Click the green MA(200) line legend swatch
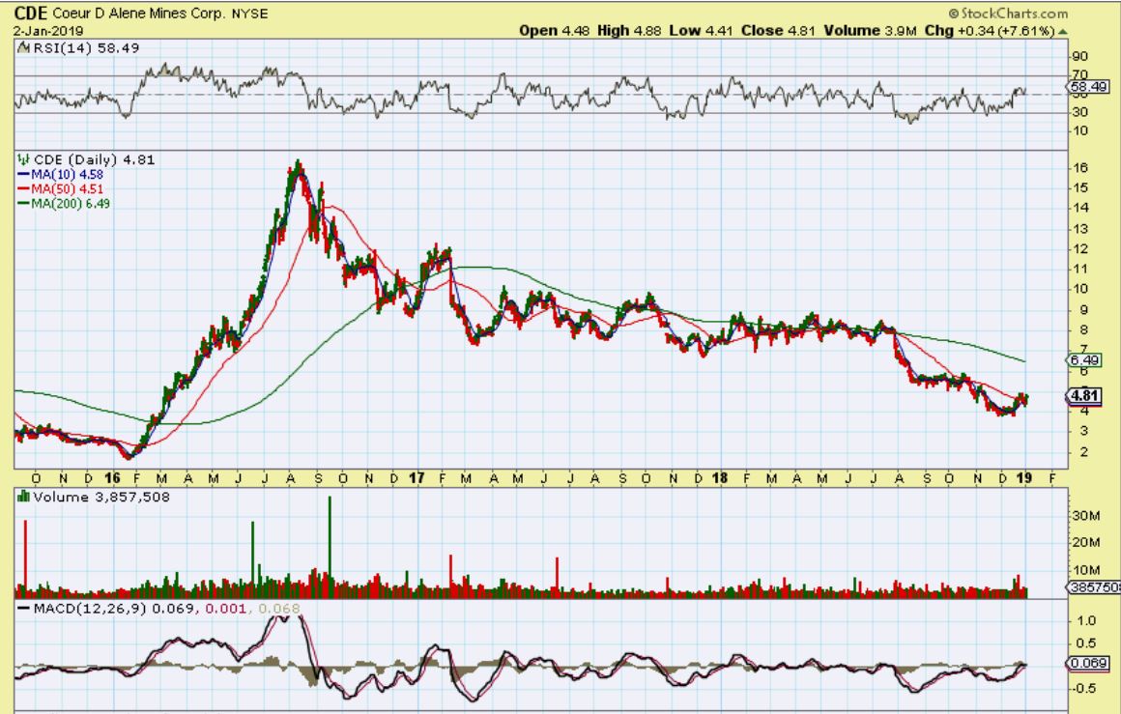The width and height of the screenshot is (1121, 714). [x=23, y=205]
